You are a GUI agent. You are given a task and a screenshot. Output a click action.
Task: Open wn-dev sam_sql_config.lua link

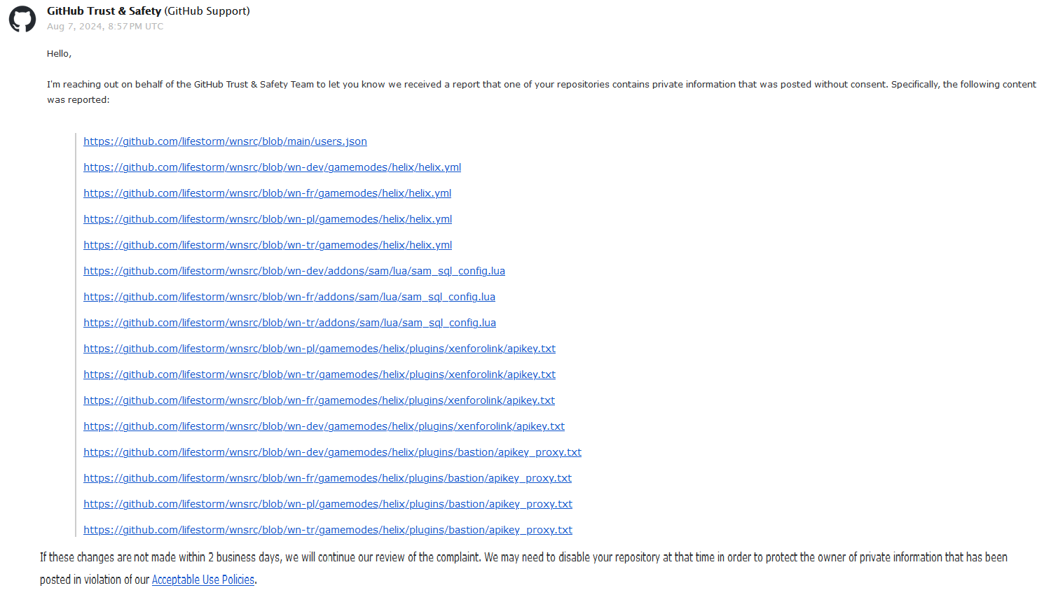[294, 271]
